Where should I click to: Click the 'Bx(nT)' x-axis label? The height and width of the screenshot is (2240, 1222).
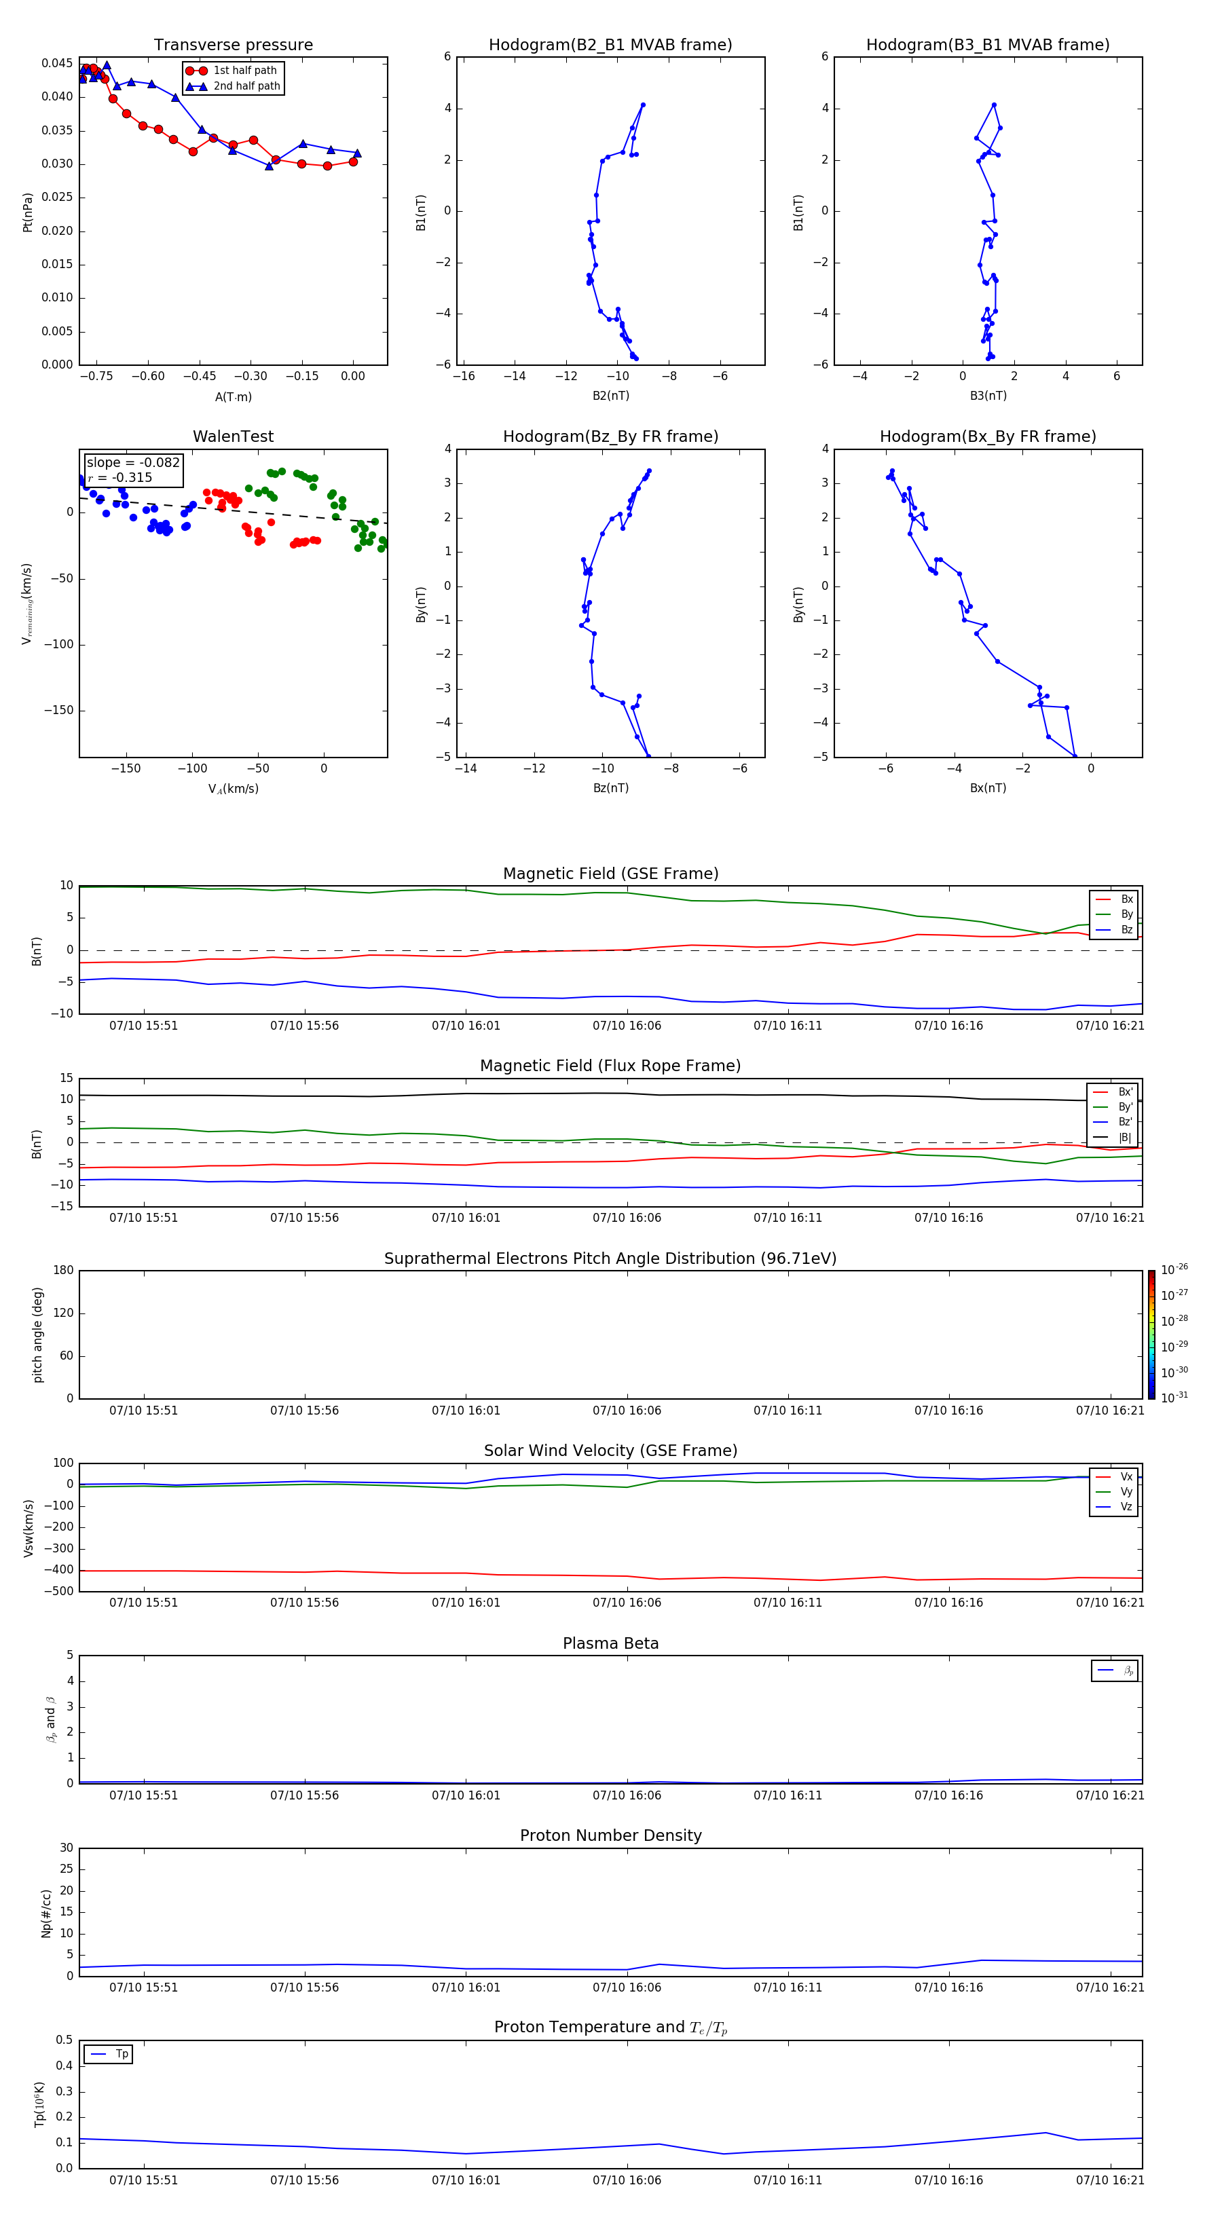(988, 788)
